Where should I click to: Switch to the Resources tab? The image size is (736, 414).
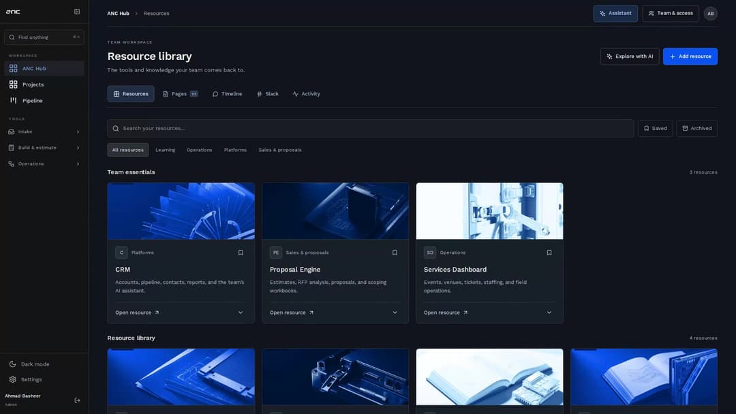coord(130,94)
